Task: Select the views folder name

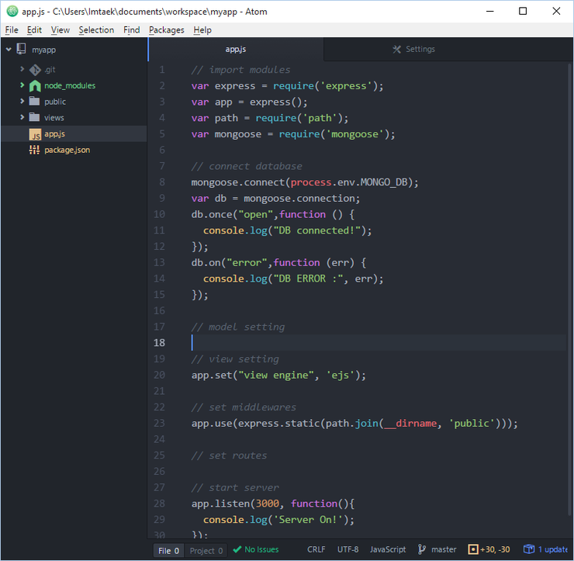Action: pyautogui.click(x=54, y=118)
